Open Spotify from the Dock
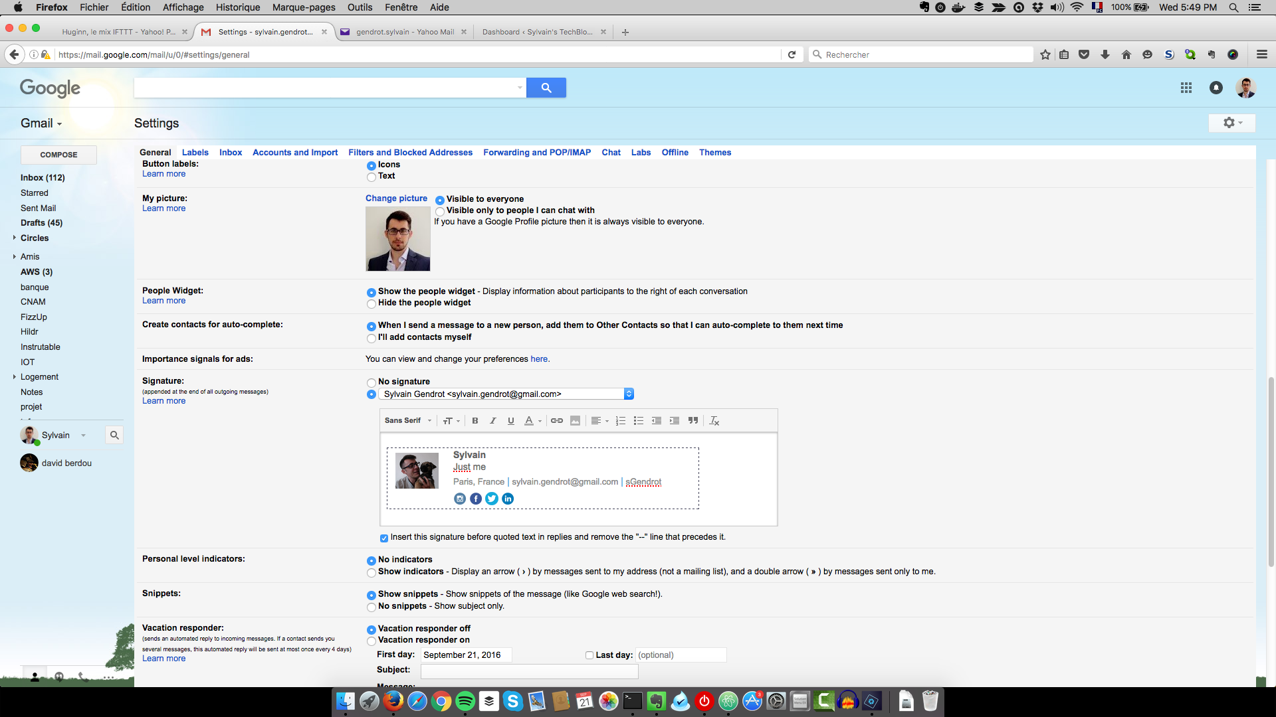This screenshot has height=717, width=1276. (x=465, y=701)
